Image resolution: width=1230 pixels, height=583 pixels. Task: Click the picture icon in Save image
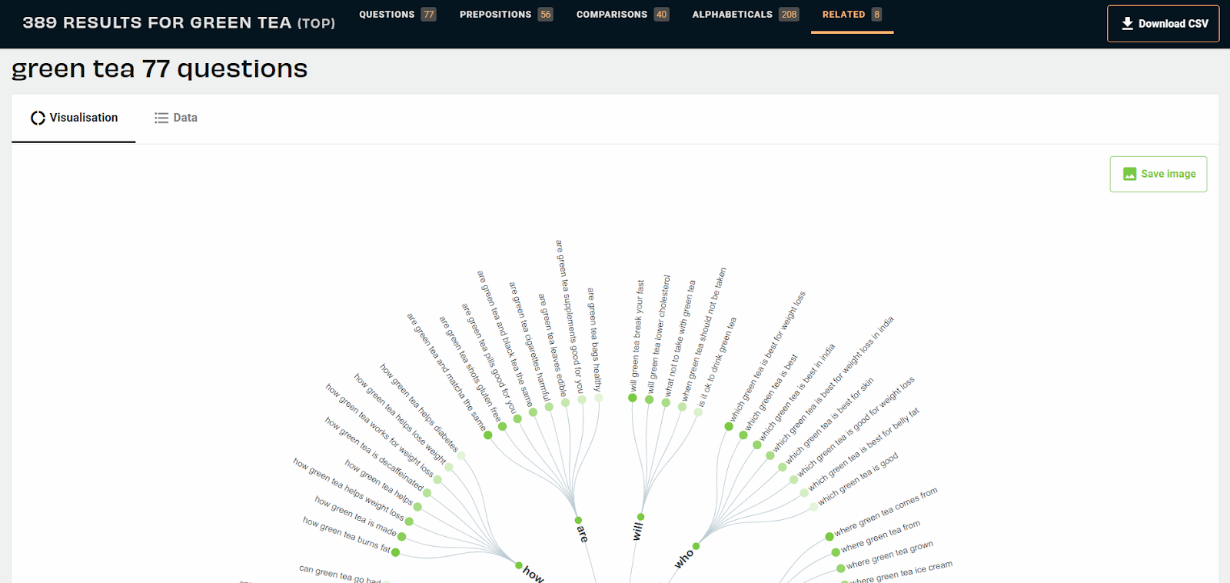click(x=1129, y=174)
